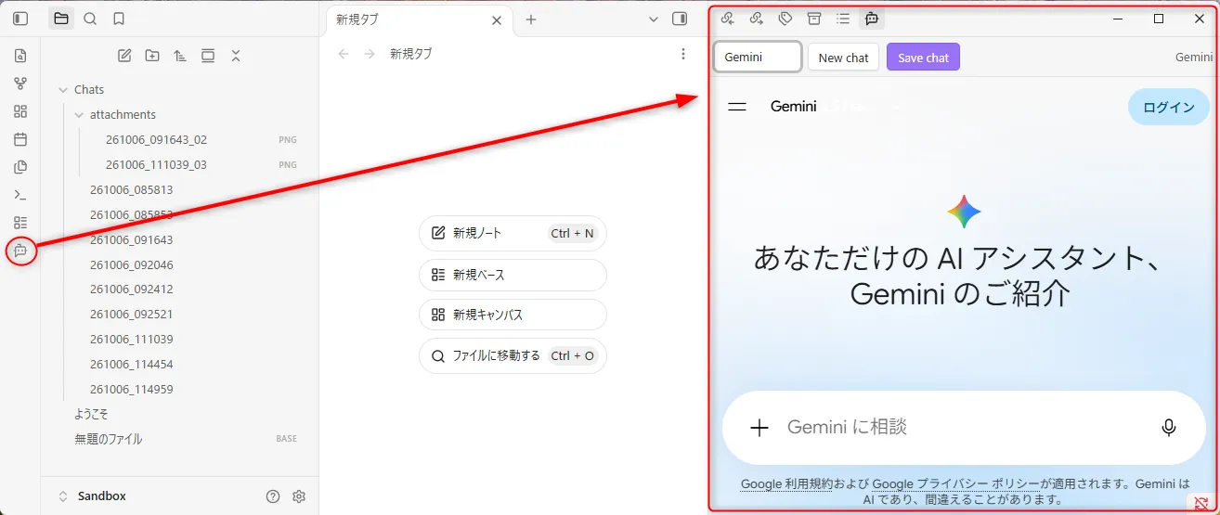1220x515 pixels.
Task: Create a new note in file explorer
Action: (x=124, y=56)
